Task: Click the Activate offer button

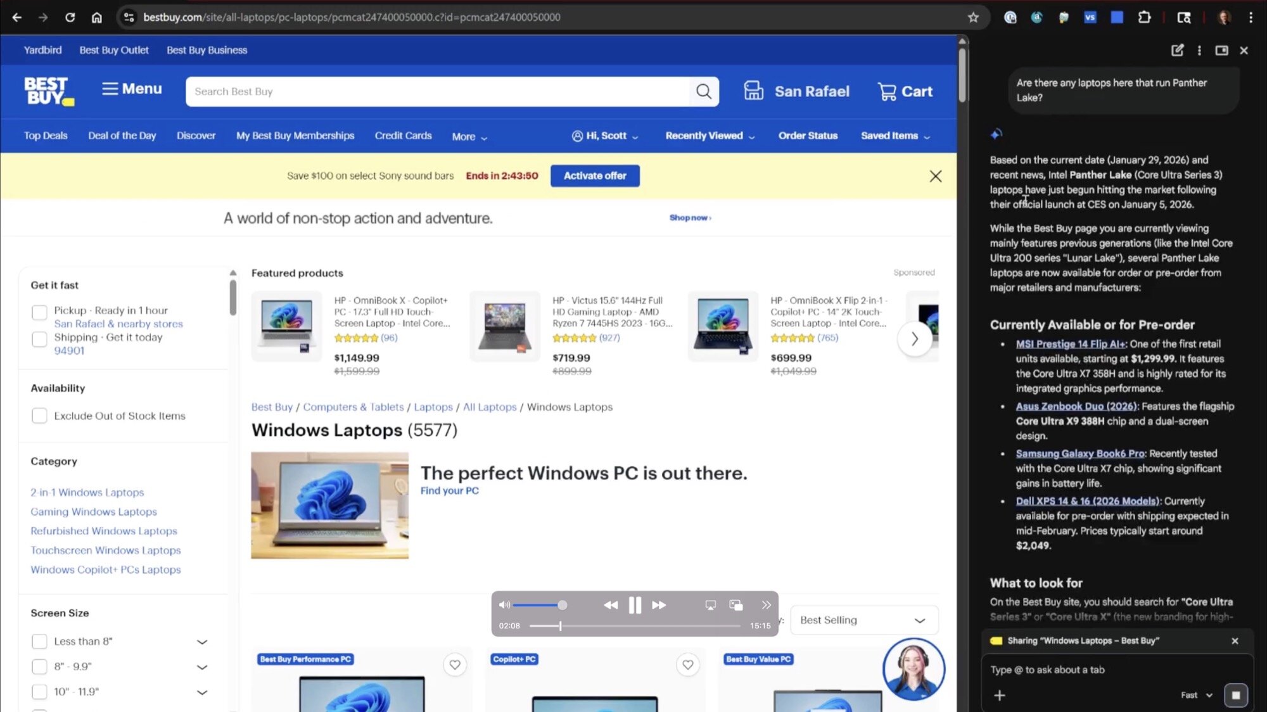Action: (x=594, y=176)
